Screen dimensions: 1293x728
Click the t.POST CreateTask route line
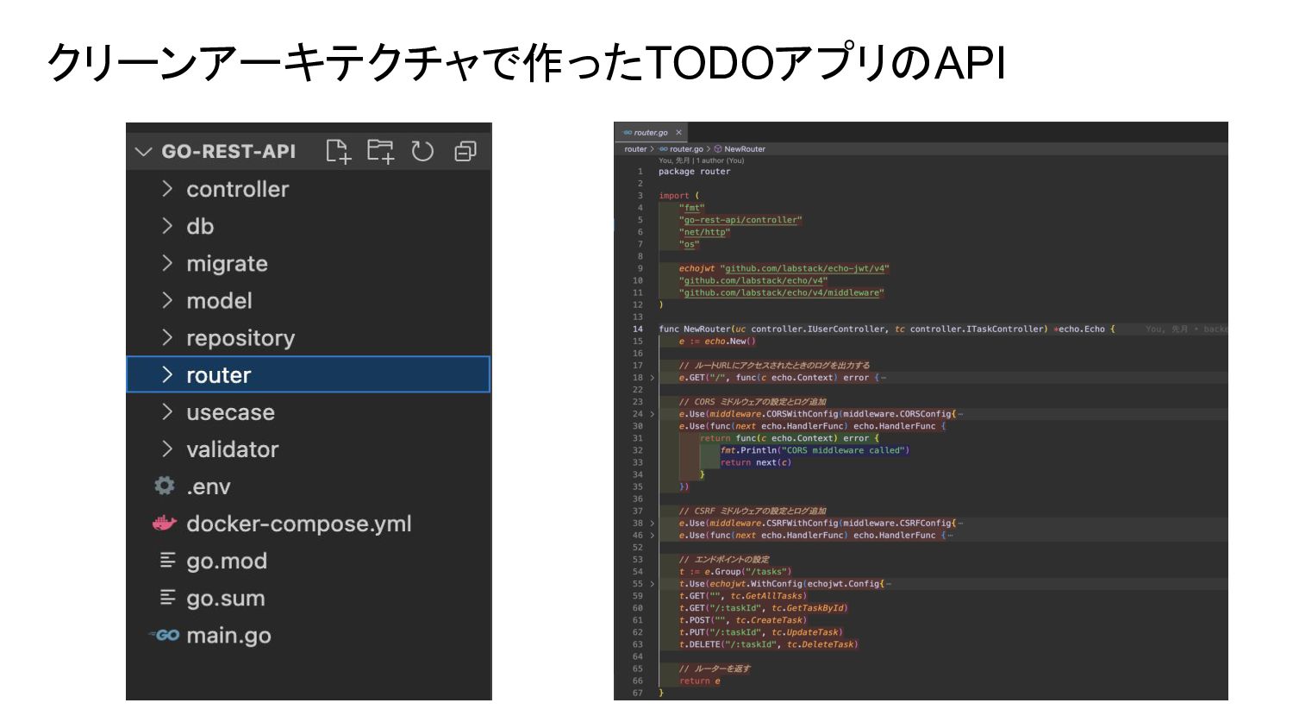tap(743, 620)
